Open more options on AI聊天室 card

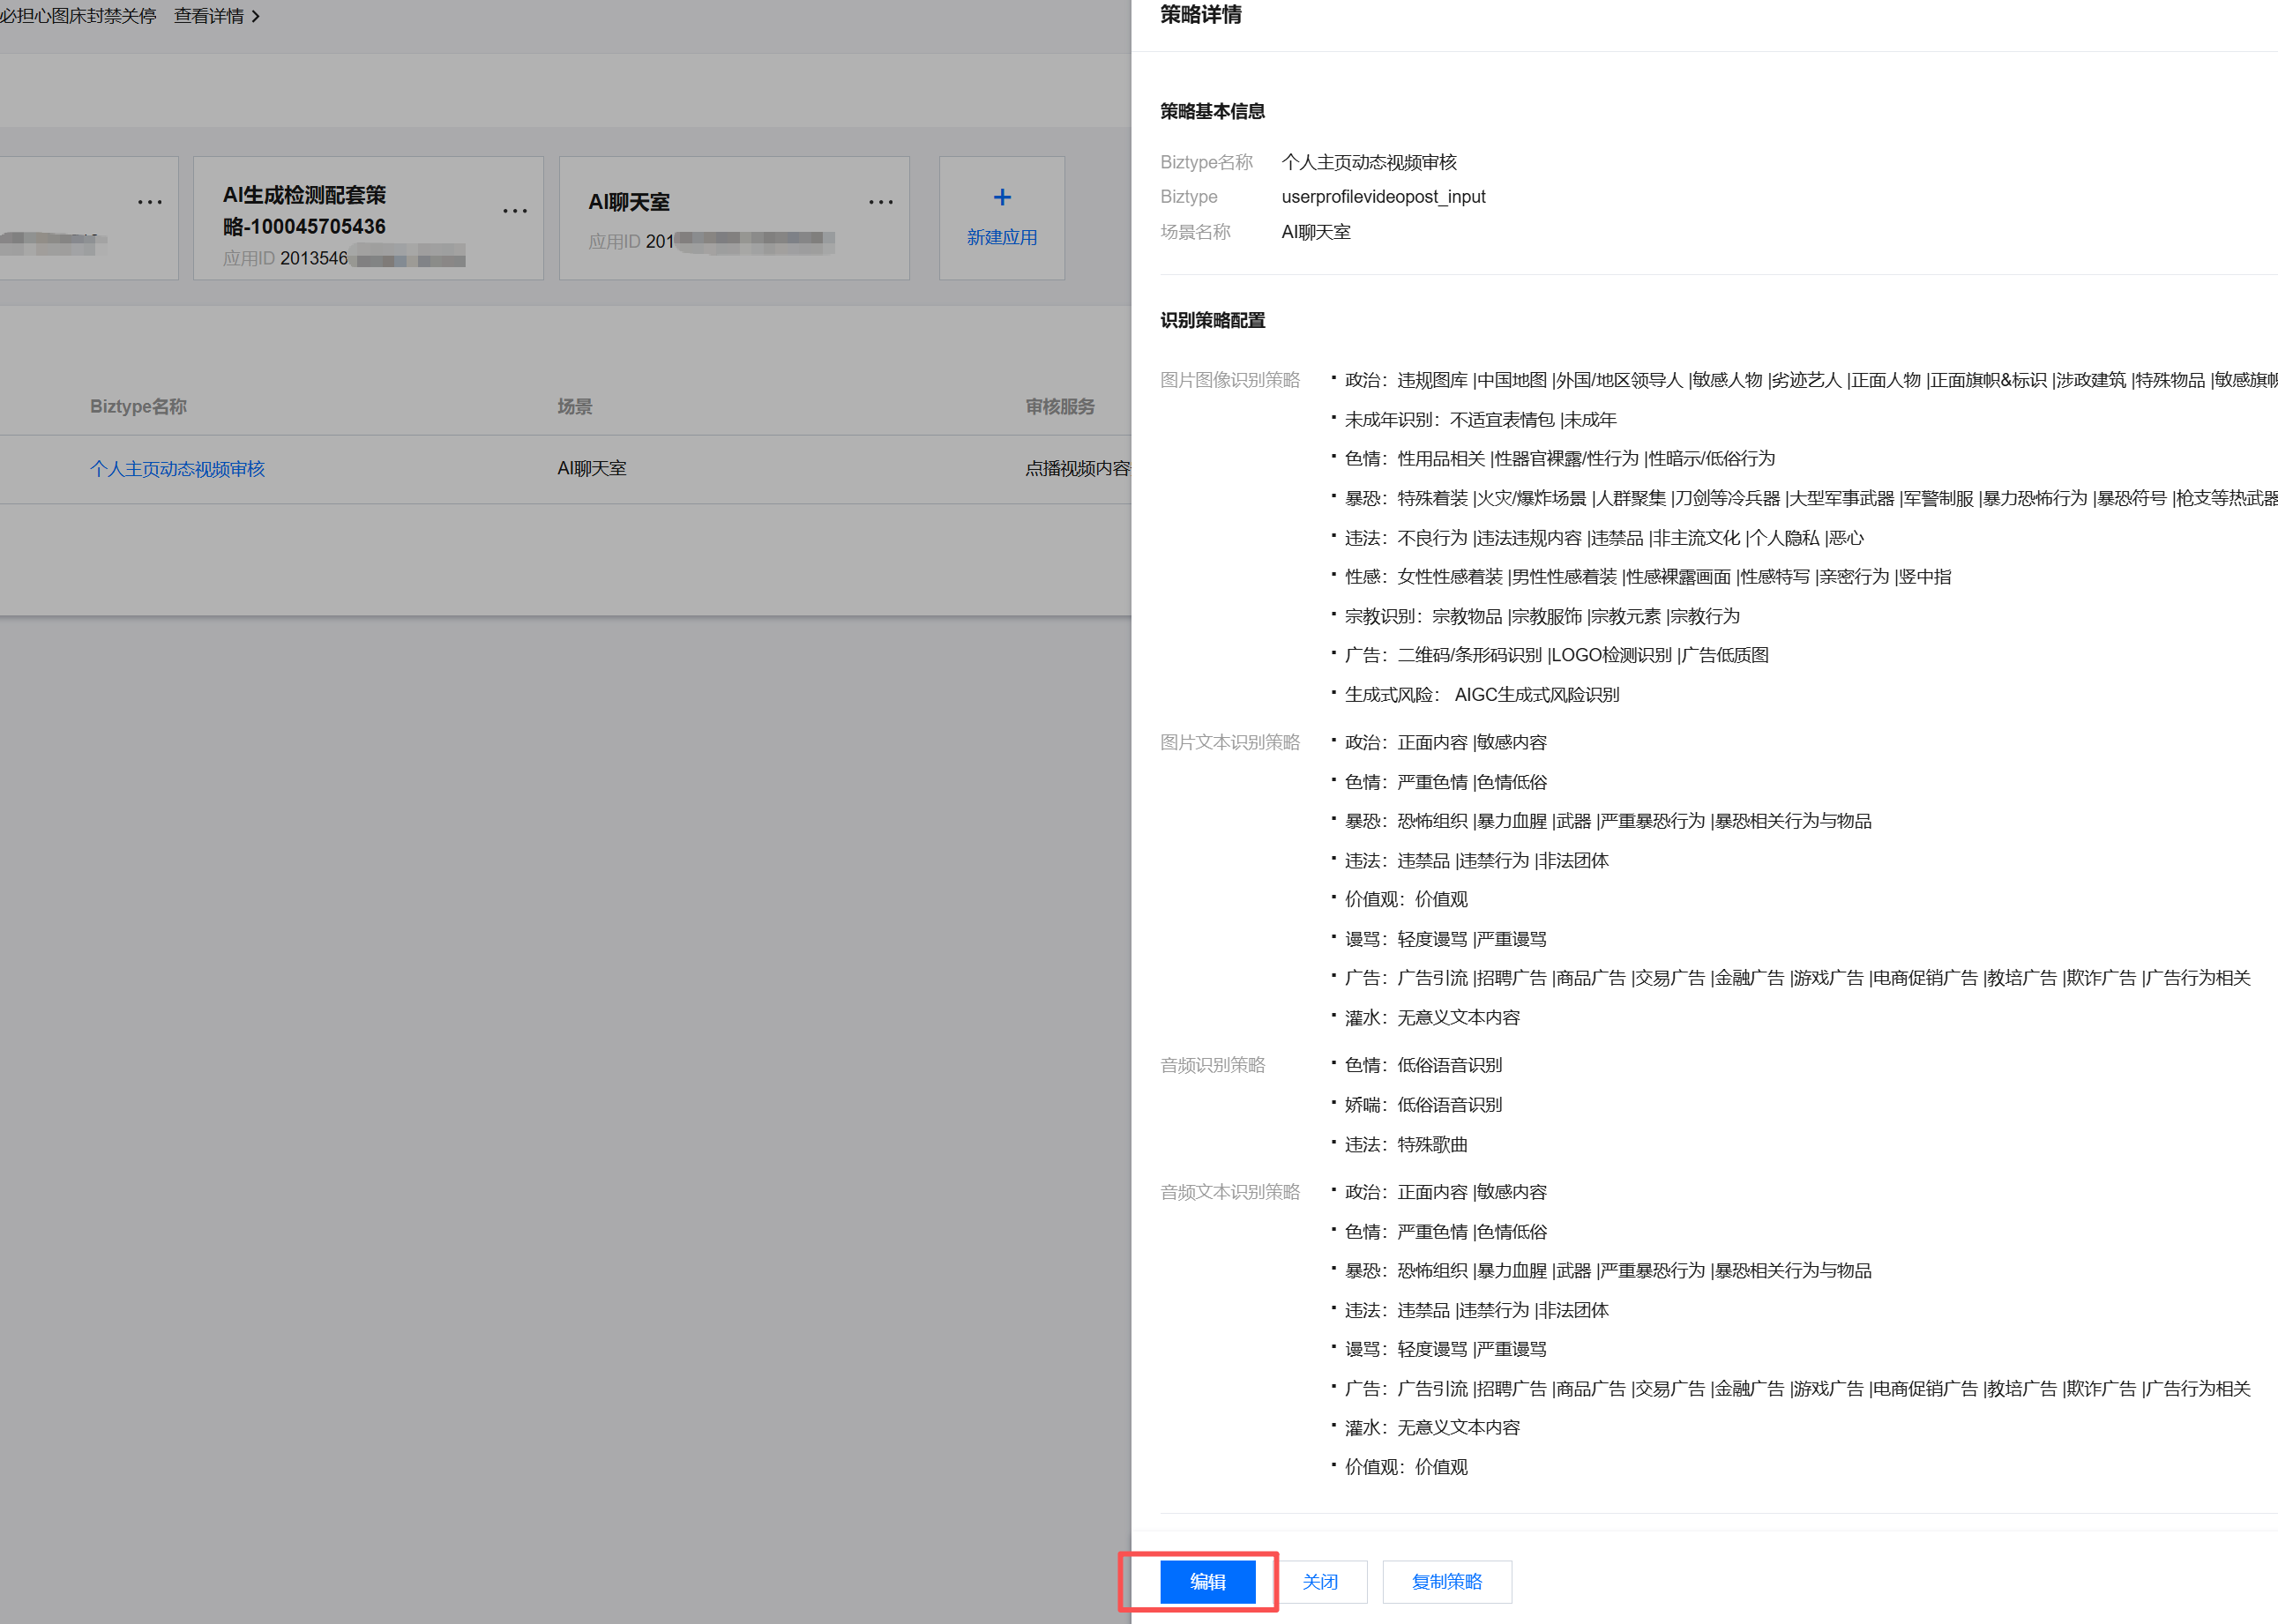(x=880, y=202)
